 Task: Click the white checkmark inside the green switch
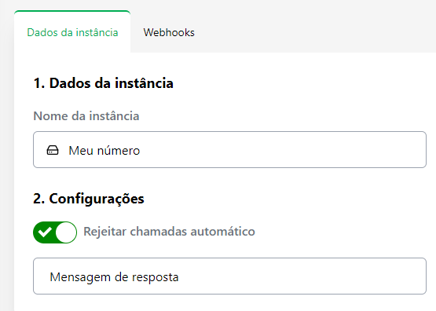click(x=45, y=232)
